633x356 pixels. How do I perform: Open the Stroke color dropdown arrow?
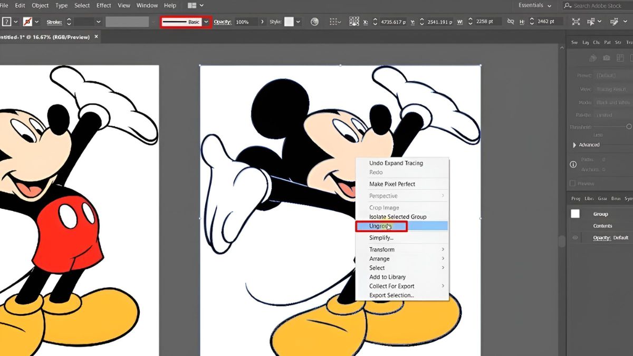point(36,22)
